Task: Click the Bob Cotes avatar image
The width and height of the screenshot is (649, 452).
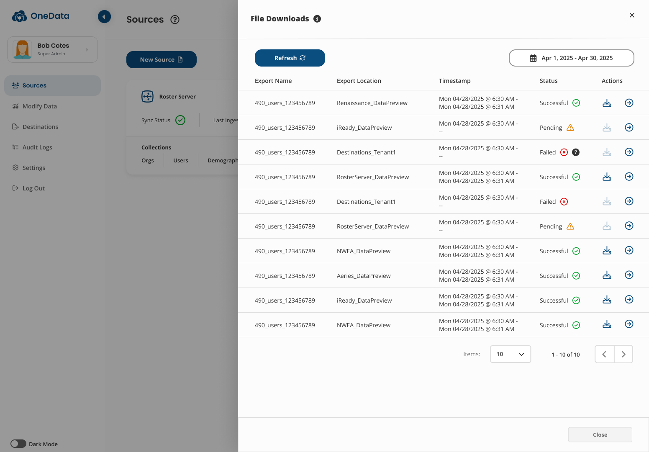Action: (x=23, y=49)
